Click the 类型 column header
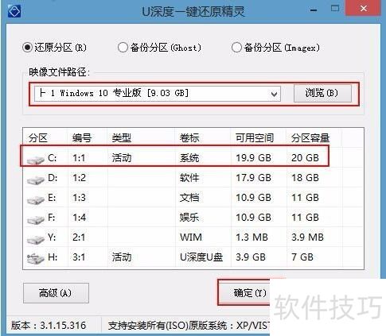386x336 pixels. click(122, 138)
